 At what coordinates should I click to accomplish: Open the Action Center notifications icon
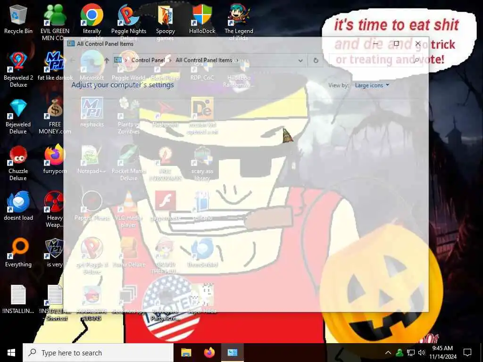click(467, 353)
